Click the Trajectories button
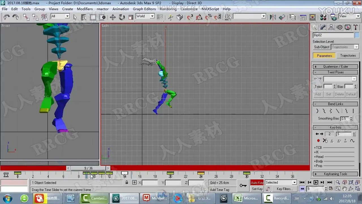This screenshot has height=204, width=362. [x=348, y=56]
